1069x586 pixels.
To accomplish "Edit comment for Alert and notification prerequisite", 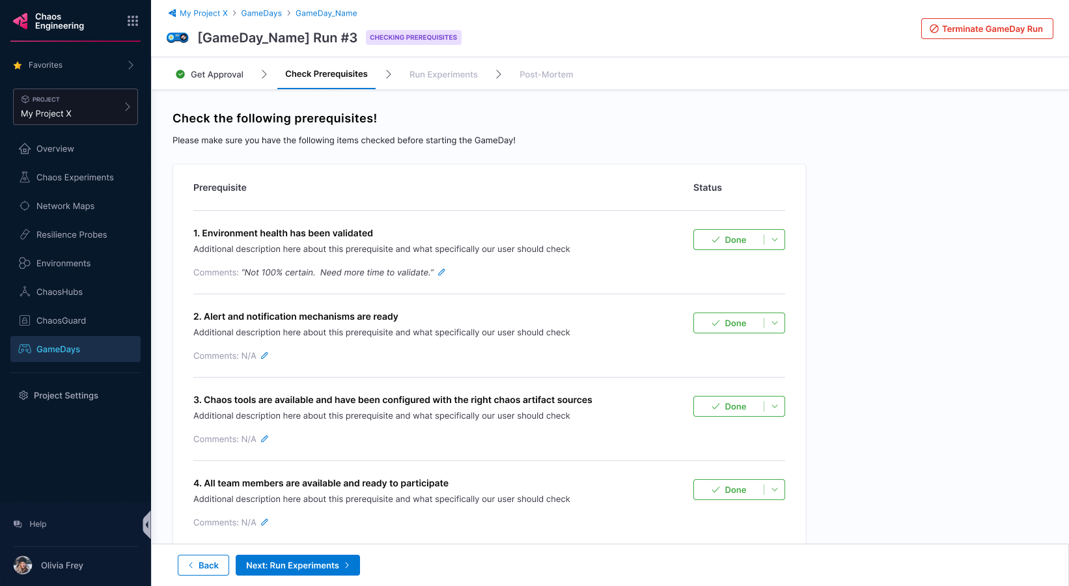I will tap(264, 356).
